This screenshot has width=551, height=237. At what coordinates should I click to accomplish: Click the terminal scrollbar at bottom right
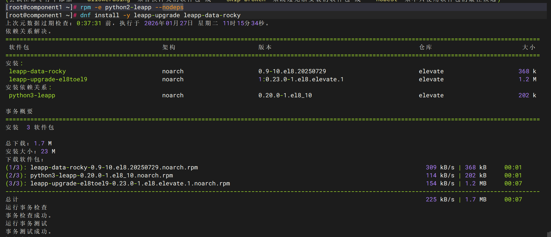549,234
